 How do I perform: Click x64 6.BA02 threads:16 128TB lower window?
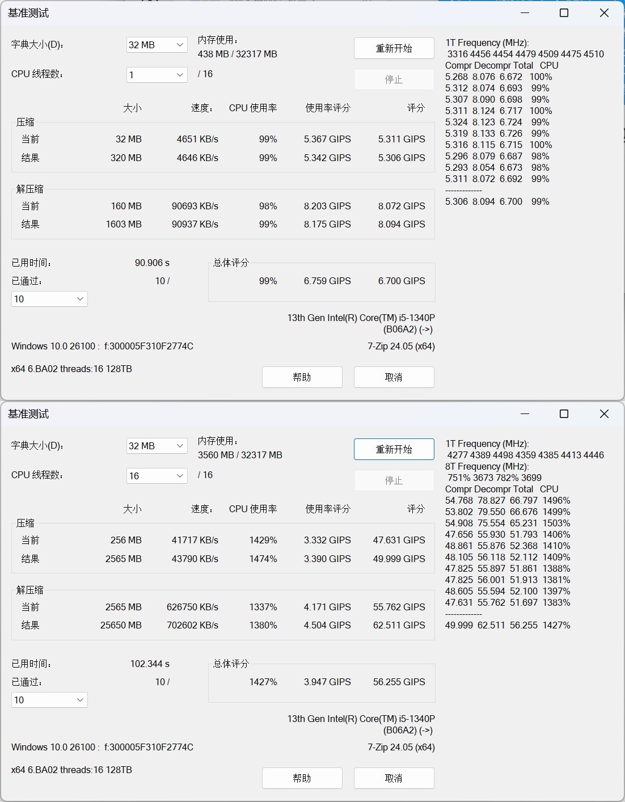71,770
